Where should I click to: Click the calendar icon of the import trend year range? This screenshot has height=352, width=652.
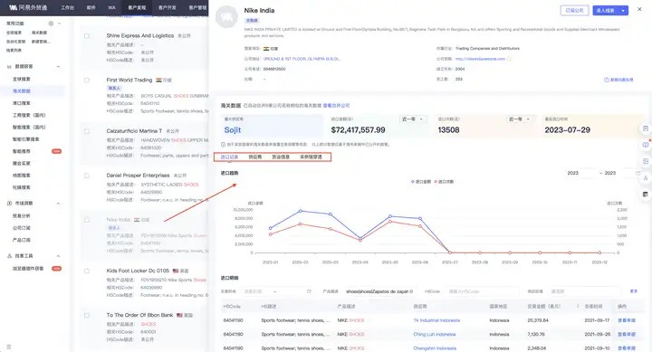tap(638, 173)
